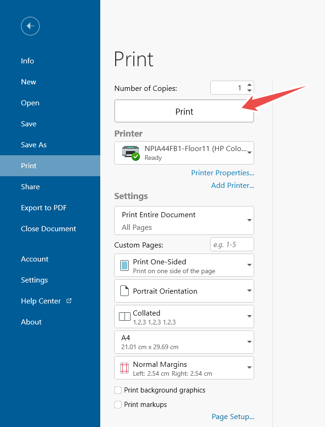
Task: Click the Portrait Orientation page icon
Action: (124, 291)
